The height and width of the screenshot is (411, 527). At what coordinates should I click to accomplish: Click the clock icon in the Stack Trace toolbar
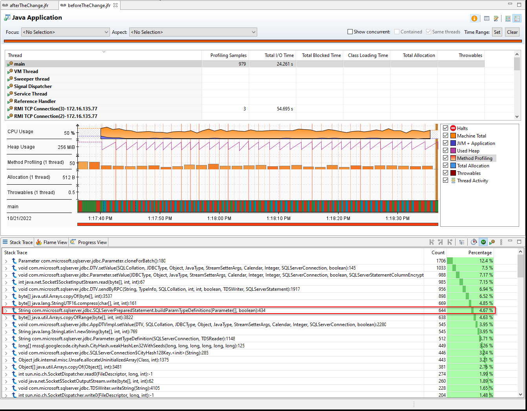tap(474, 242)
